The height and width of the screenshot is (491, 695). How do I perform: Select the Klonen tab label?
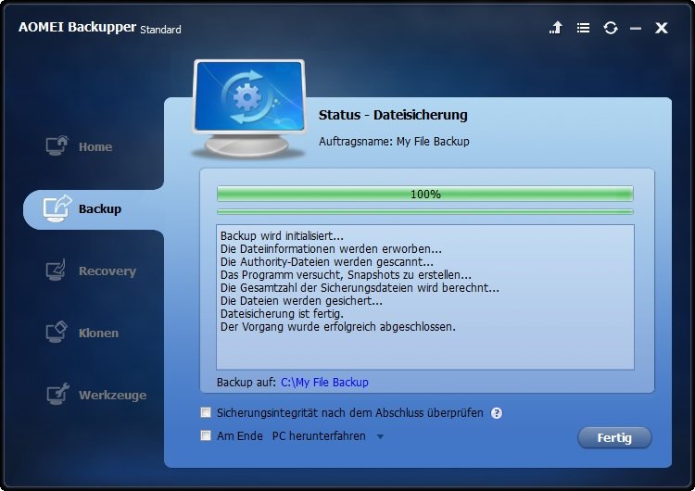(98, 333)
